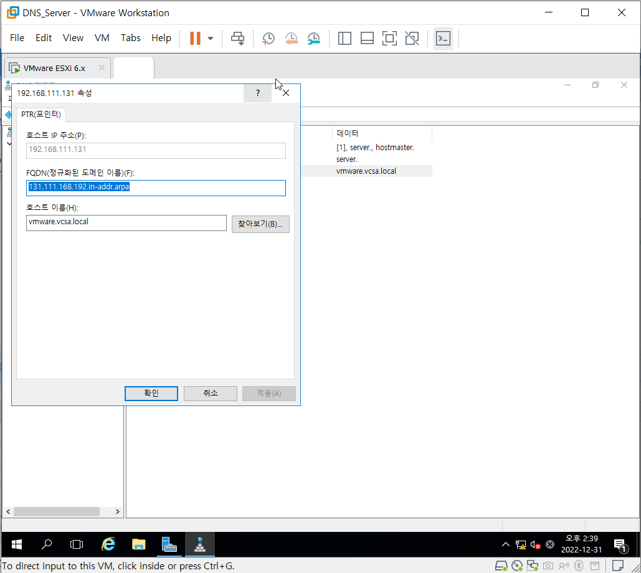The image size is (641, 573).
Task: Toggle console view button
Action: 443,39
